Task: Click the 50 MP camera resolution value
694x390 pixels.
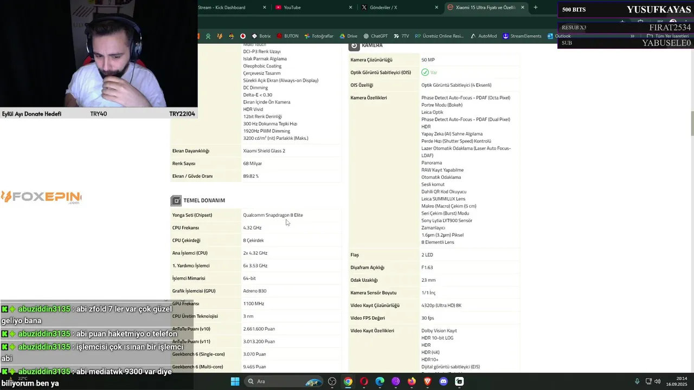Action: [x=428, y=60]
